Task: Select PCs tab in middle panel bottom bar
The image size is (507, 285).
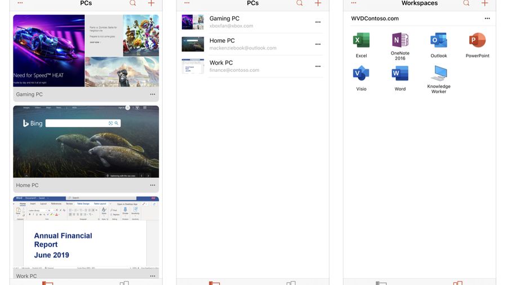Action: tap(215, 283)
